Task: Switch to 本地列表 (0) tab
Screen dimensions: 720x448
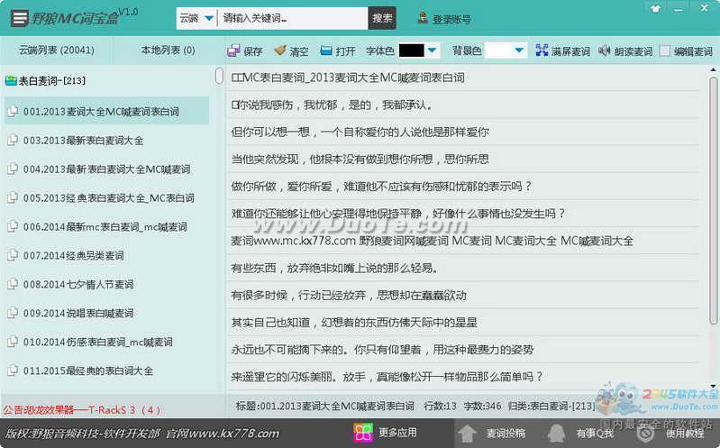Action: (x=169, y=50)
